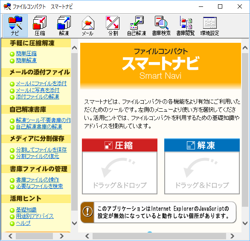Click the 手軽に圧縮解凍 section heading

[32, 43]
